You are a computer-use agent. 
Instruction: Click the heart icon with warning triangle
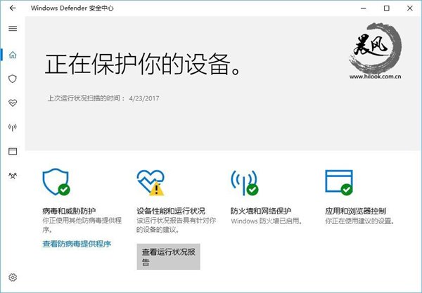tap(151, 183)
